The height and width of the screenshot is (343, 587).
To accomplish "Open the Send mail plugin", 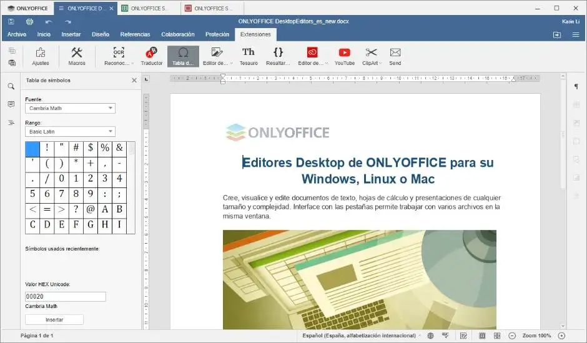I will pyautogui.click(x=395, y=57).
